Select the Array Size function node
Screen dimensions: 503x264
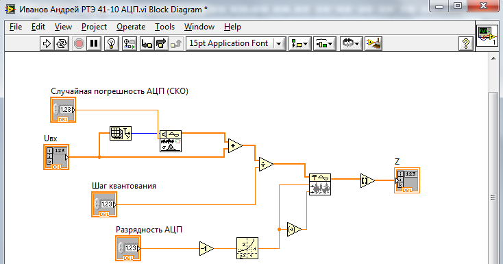point(121,133)
